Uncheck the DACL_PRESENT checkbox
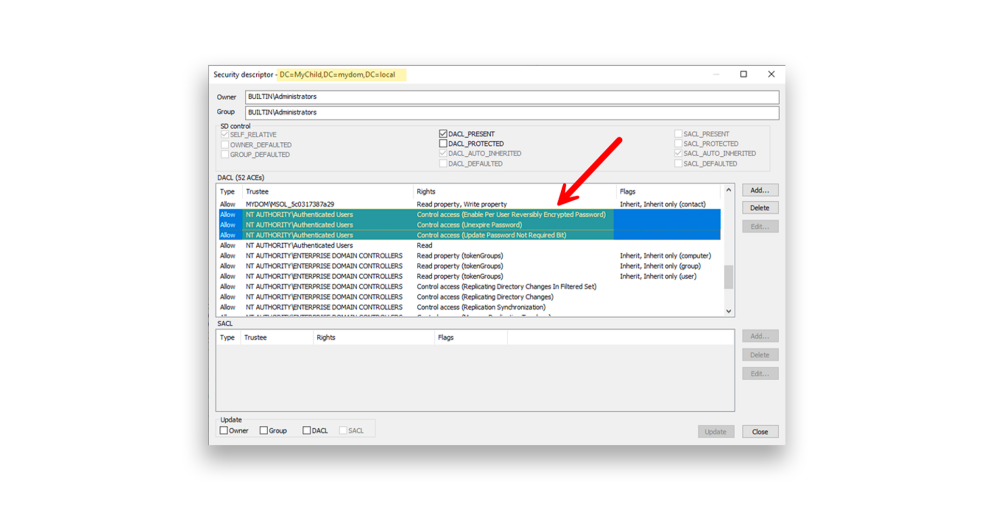The image size is (994, 508). 443,133
